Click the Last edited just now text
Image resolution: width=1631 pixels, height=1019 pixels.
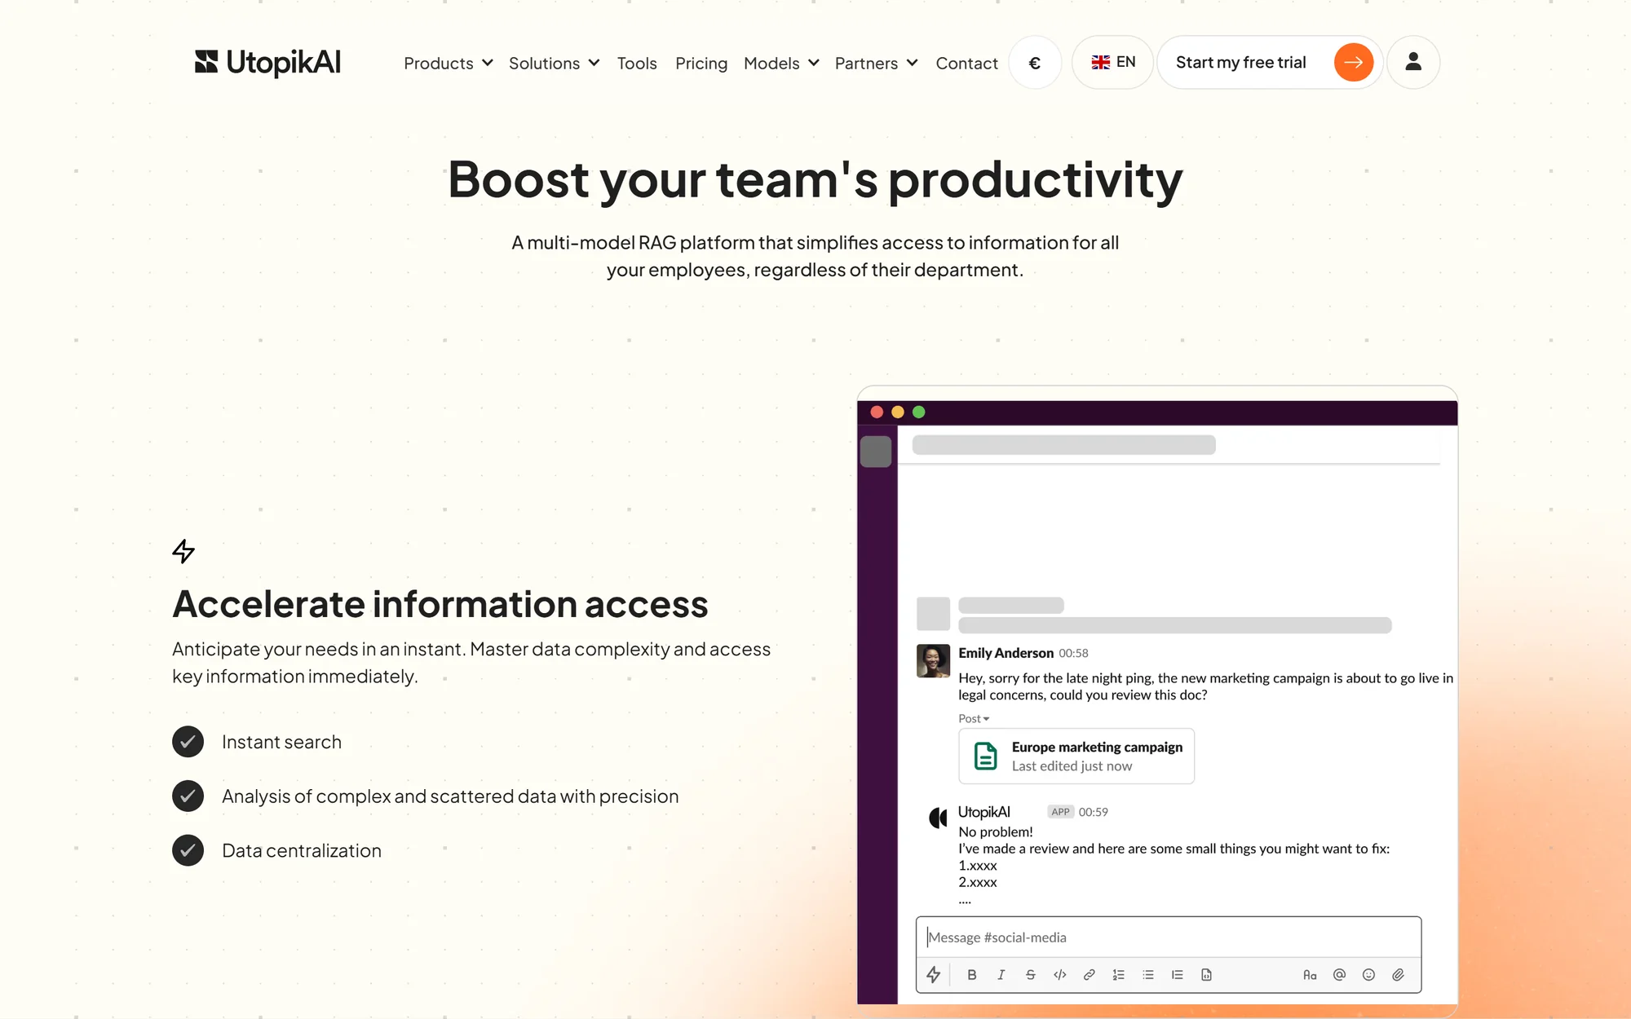pos(1072,766)
